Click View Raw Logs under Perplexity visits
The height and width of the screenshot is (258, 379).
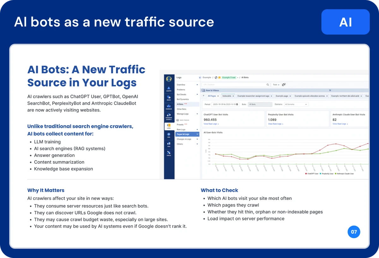275,124
